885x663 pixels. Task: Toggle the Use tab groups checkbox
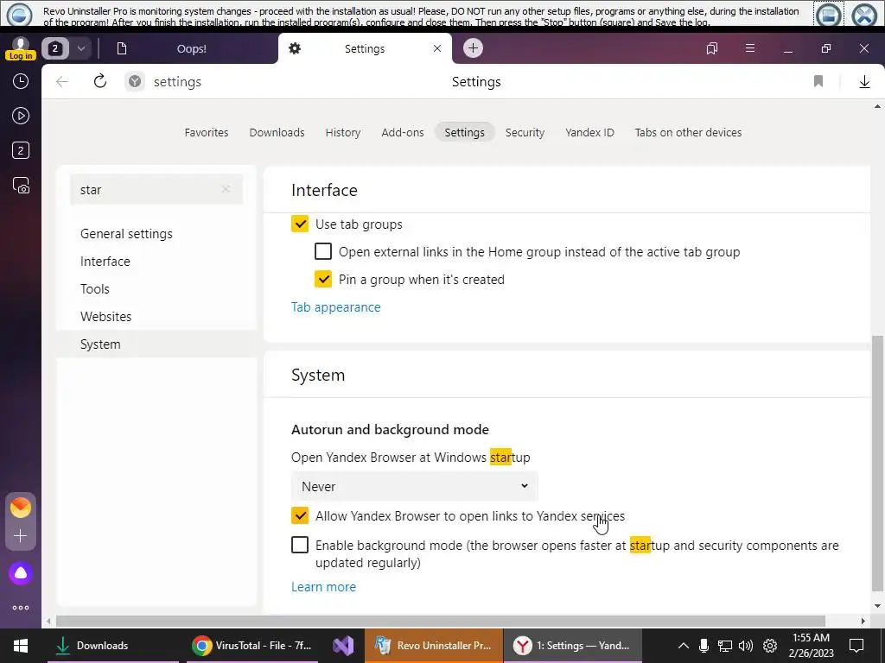(x=300, y=224)
